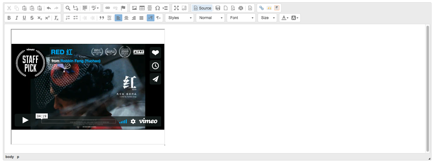The image size is (436, 164).
Task: Click the Remove Format icon
Action: click(x=56, y=18)
